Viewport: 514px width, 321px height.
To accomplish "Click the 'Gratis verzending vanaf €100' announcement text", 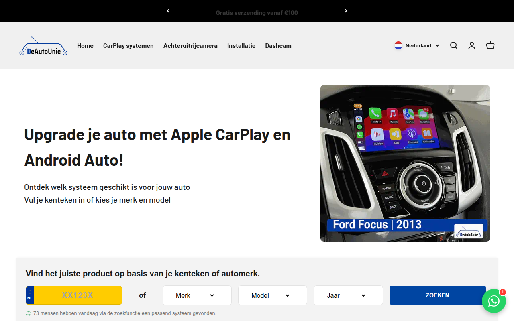I will pyautogui.click(x=257, y=13).
